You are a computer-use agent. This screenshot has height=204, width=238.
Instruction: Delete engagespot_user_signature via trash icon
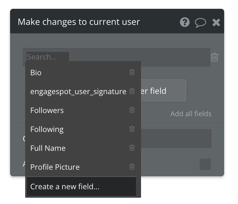point(132,91)
